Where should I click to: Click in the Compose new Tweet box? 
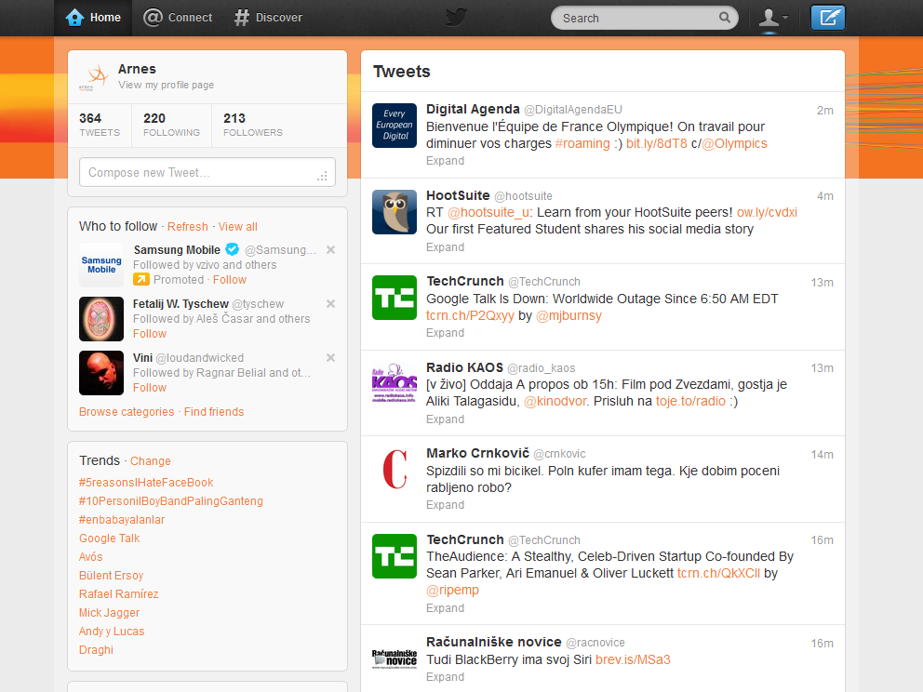(207, 173)
